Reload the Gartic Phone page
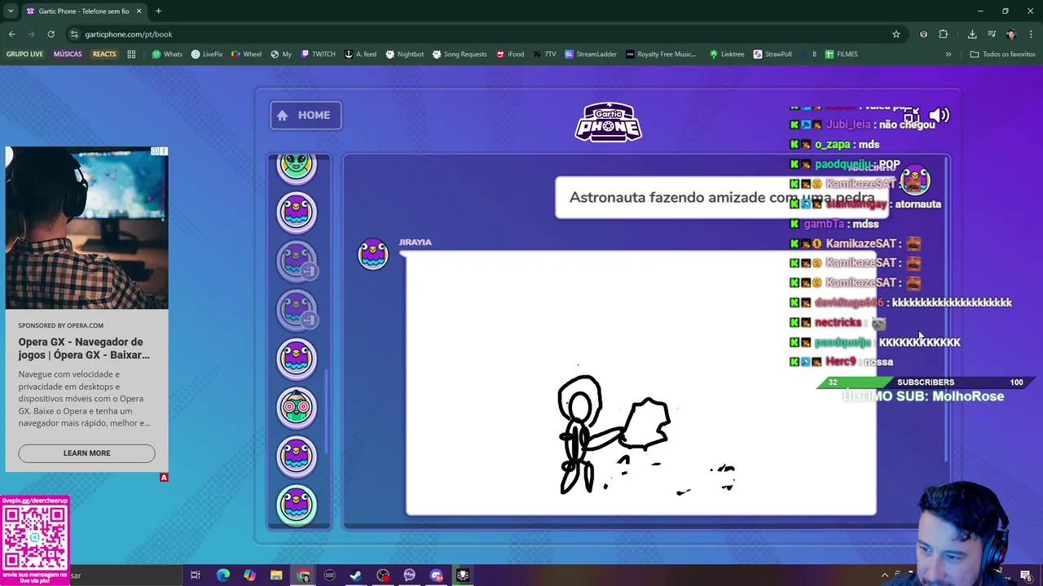1043x586 pixels. tap(51, 34)
